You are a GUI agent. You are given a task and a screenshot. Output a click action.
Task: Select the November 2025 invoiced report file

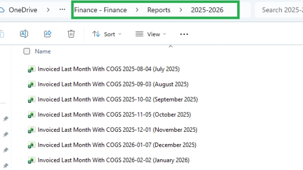pyautogui.click(x=117, y=130)
